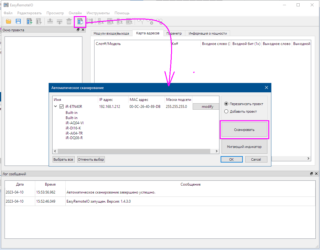Open the Редактировать menu
The width and height of the screenshot is (320, 250).
point(29,13)
